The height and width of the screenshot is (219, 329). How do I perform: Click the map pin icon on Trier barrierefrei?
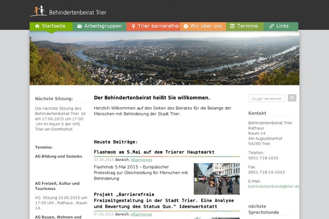pos(133,26)
